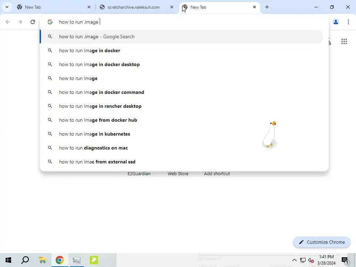Image resolution: width=356 pixels, height=267 pixels.
Task: Open the Web Store shortcut
Action: [x=178, y=174]
